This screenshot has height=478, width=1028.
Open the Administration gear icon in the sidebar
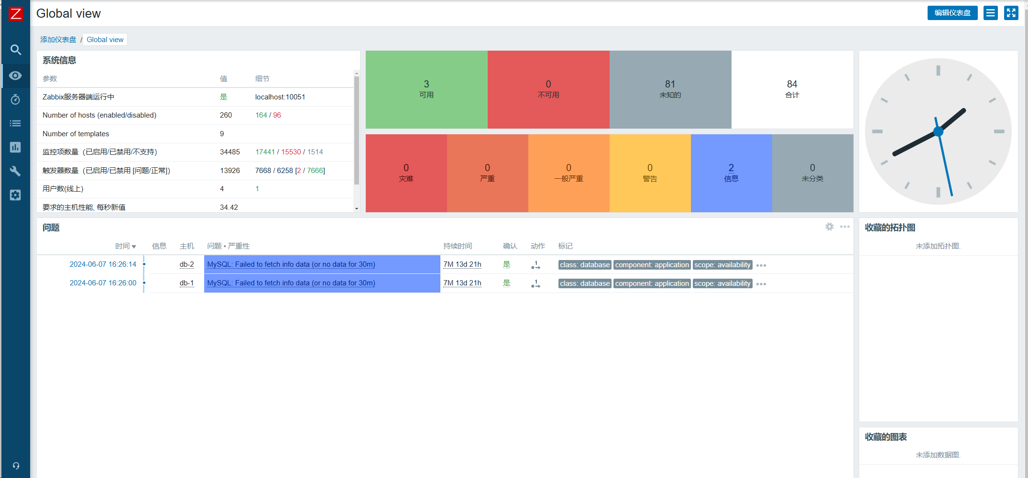pos(15,195)
